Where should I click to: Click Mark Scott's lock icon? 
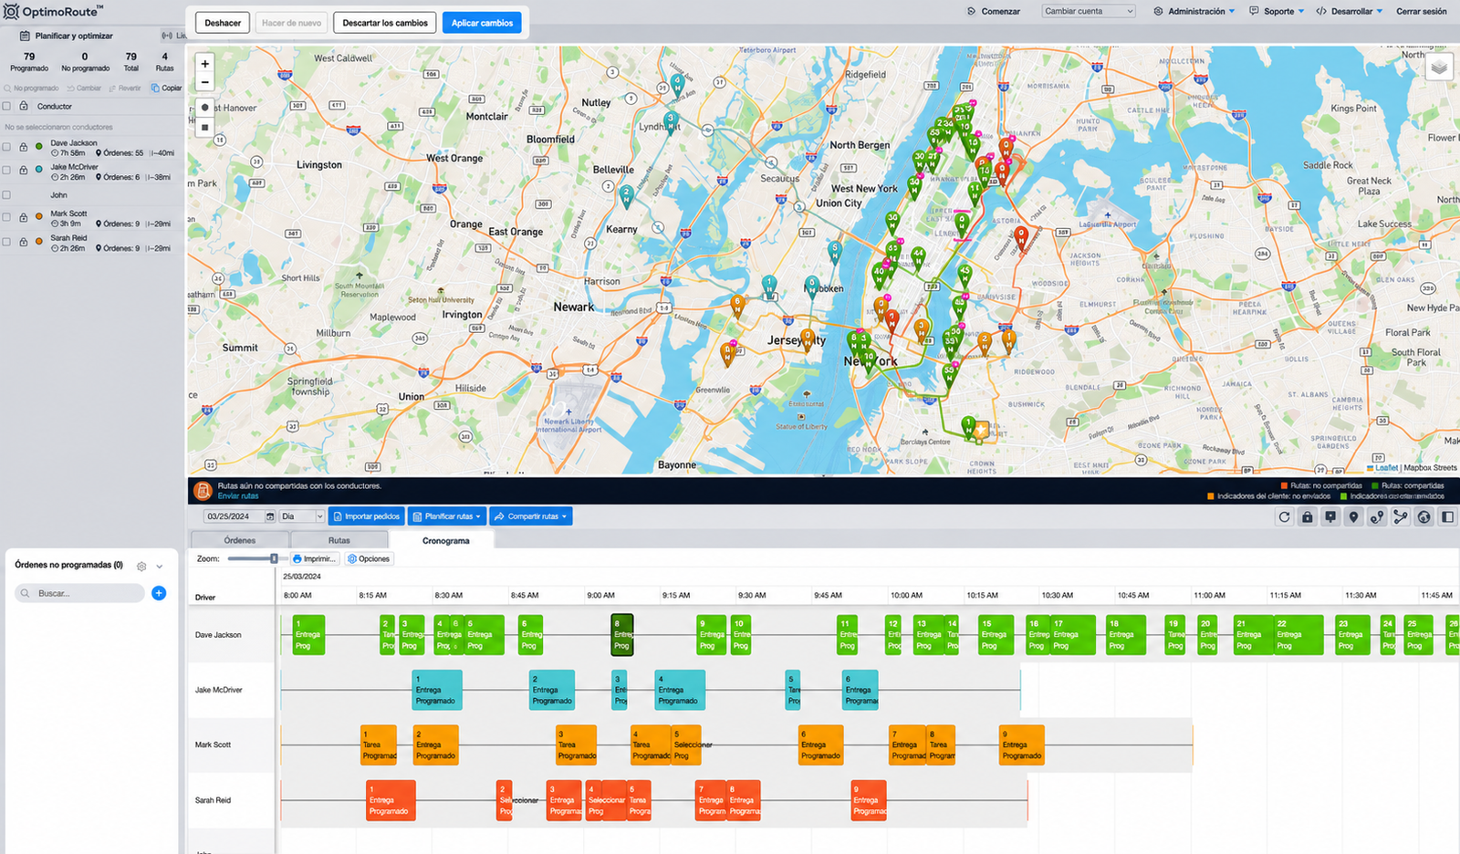tap(24, 217)
